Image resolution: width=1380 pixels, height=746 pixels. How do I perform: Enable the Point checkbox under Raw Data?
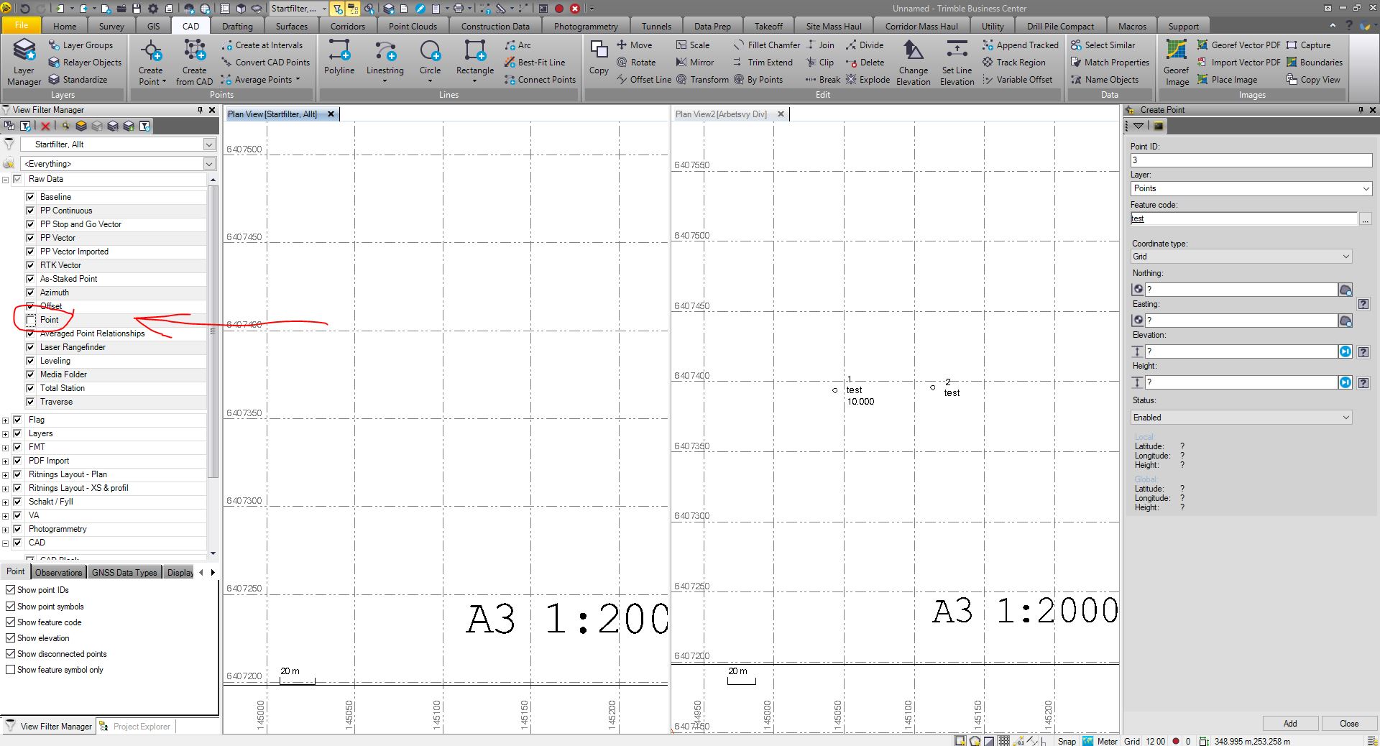[x=30, y=320]
